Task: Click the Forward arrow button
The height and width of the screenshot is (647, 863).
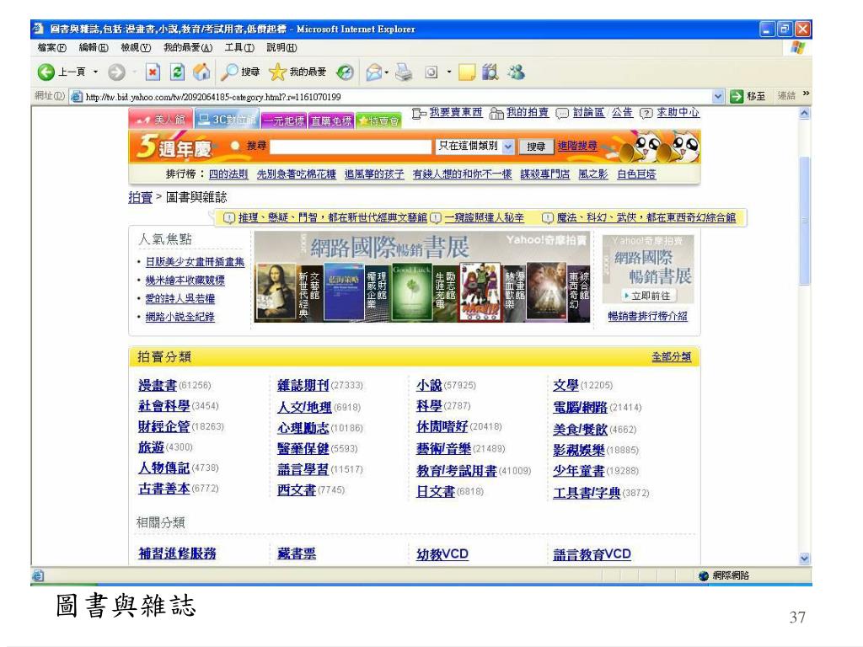Action: coord(116,72)
